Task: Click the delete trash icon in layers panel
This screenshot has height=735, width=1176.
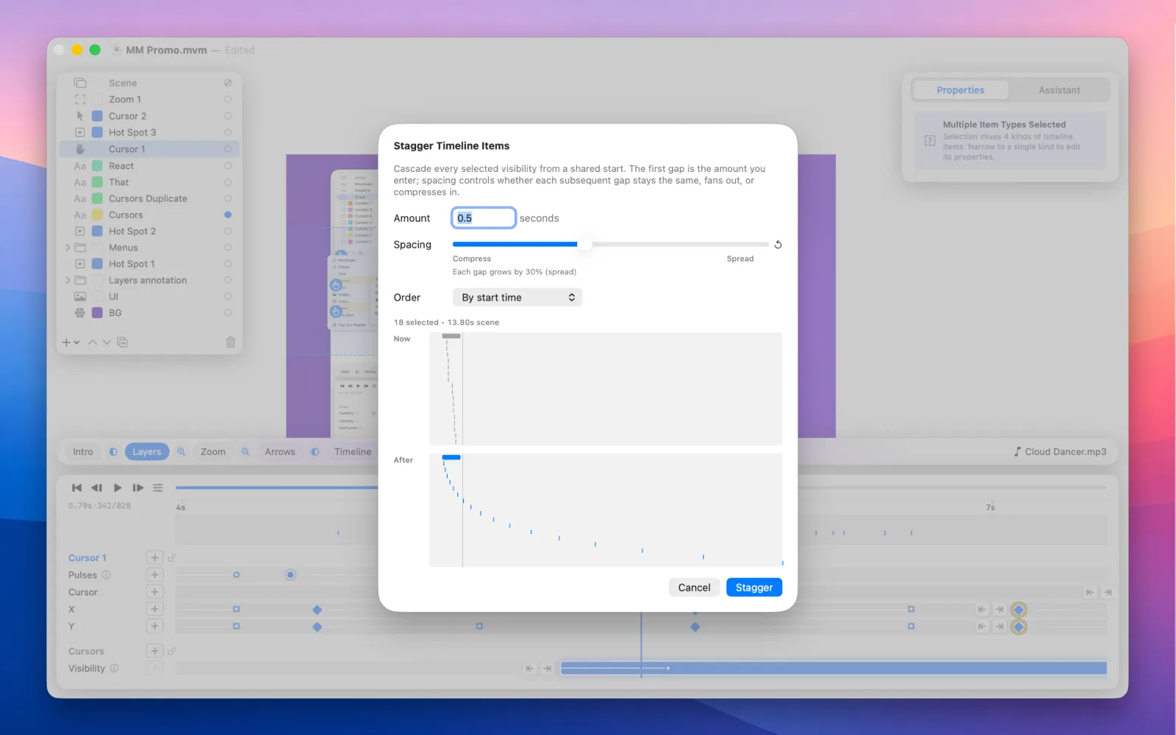Action: pyautogui.click(x=230, y=343)
